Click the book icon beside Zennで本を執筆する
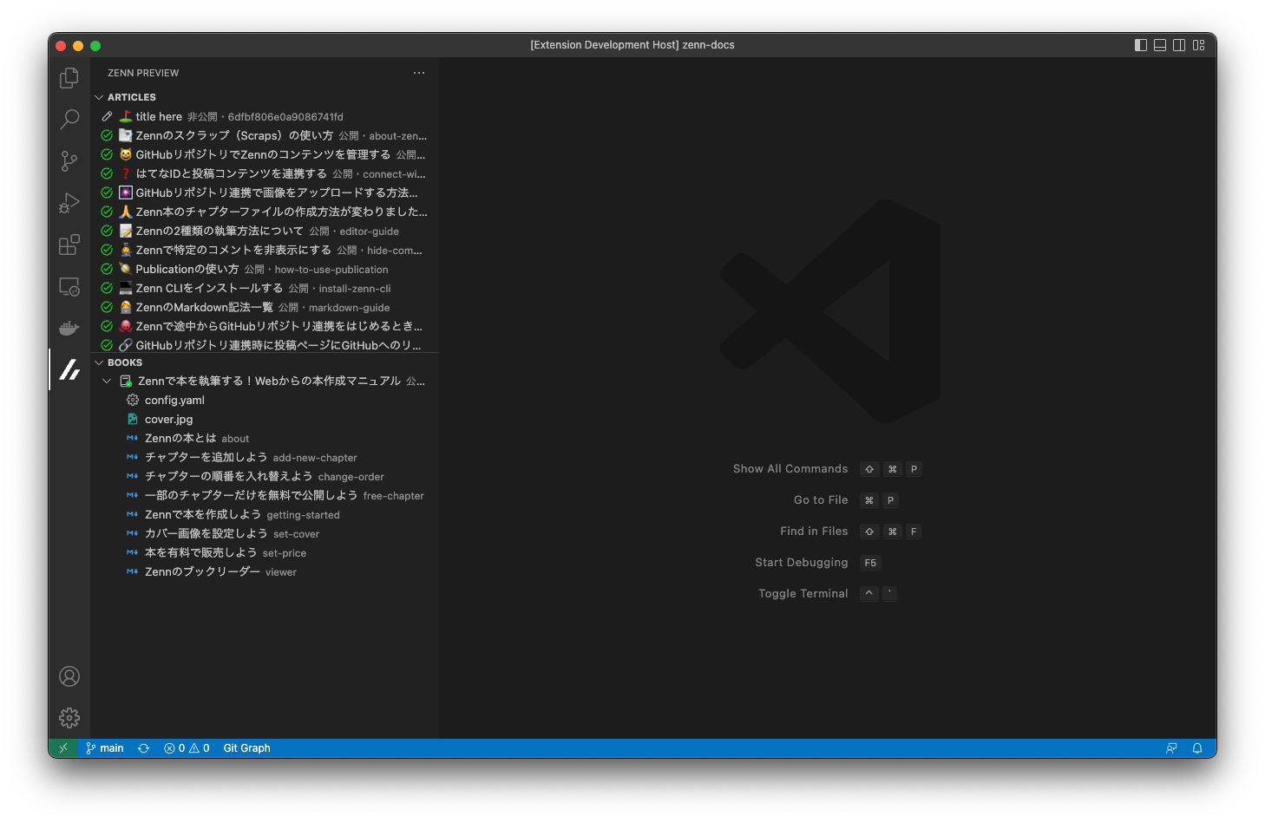The height and width of the screenshot is (822, 1265). click(126, 381)
